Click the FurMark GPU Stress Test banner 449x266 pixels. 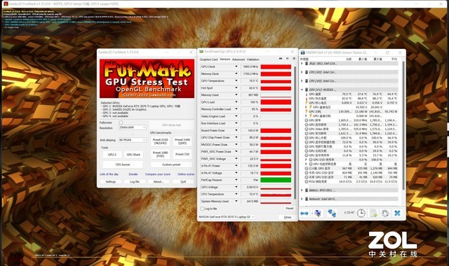click(147, 78)
